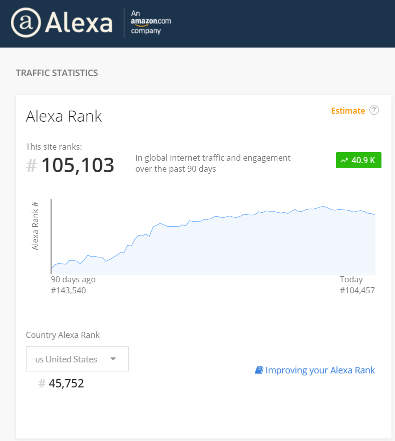The height and width of the screenshot is (441, 395).
Task: Click the #143,540 starting rank value
Action: tap(69, 290)
